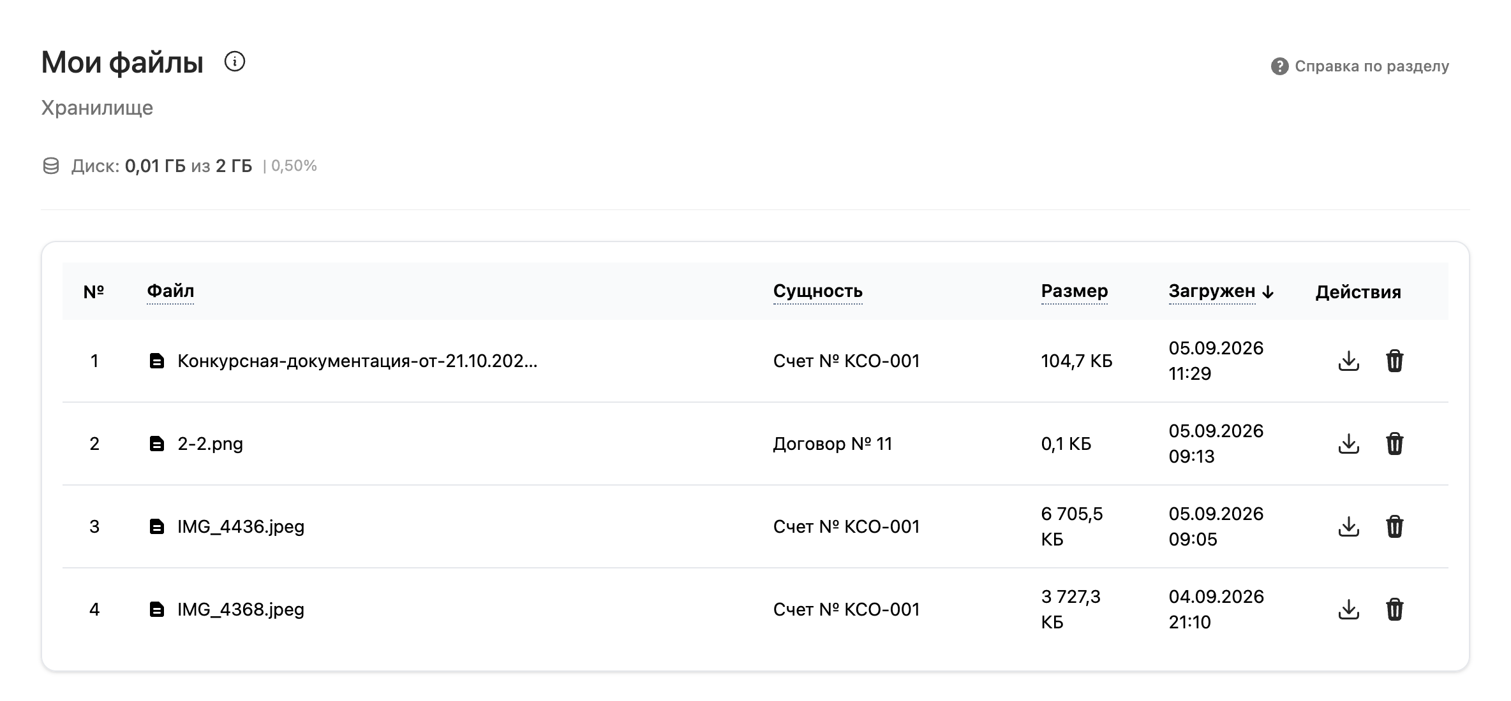Download the Конкурсная-документация file
Image resolution: width=1511 pixels, height=701 pixels.
pos(1348,361)
